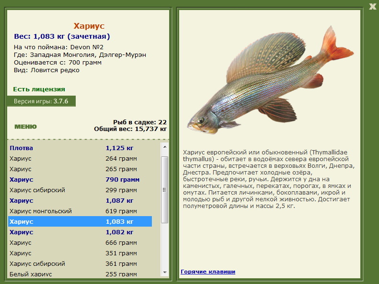Viewport: 379px width, 284px height.
Task: Select the Плотва 1,125 кг row
Action: [80, 148]
